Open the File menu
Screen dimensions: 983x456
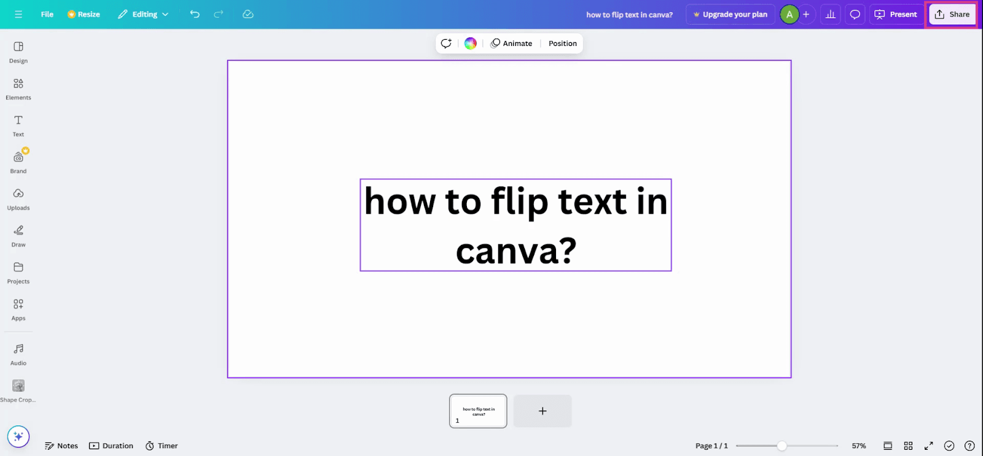point(47,14)
